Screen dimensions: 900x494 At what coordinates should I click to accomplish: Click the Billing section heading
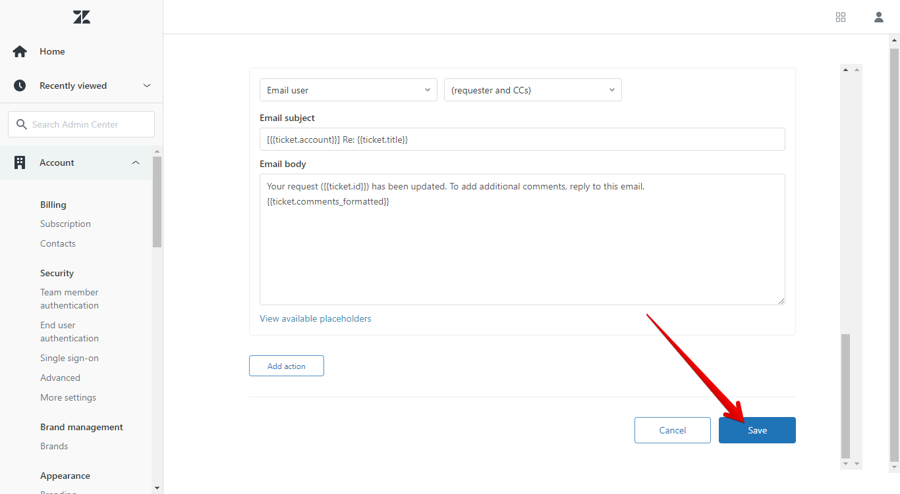53,205
